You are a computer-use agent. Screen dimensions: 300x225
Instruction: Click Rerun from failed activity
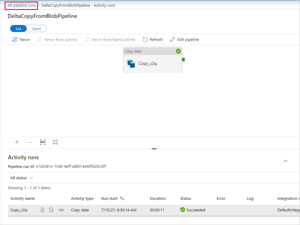110,40
